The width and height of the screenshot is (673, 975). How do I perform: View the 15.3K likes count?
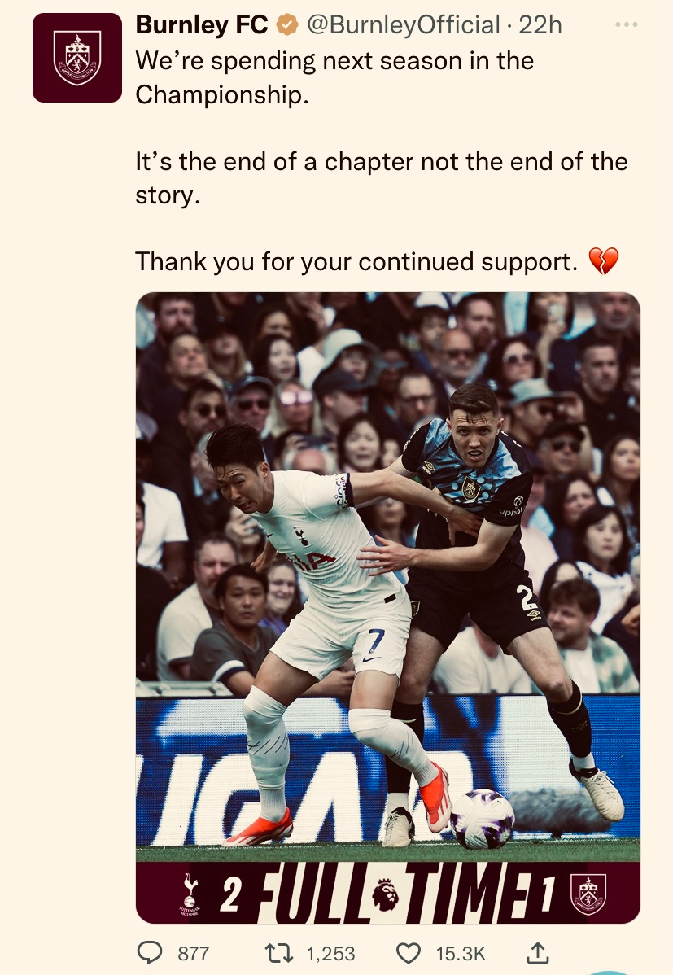(461, 953)
